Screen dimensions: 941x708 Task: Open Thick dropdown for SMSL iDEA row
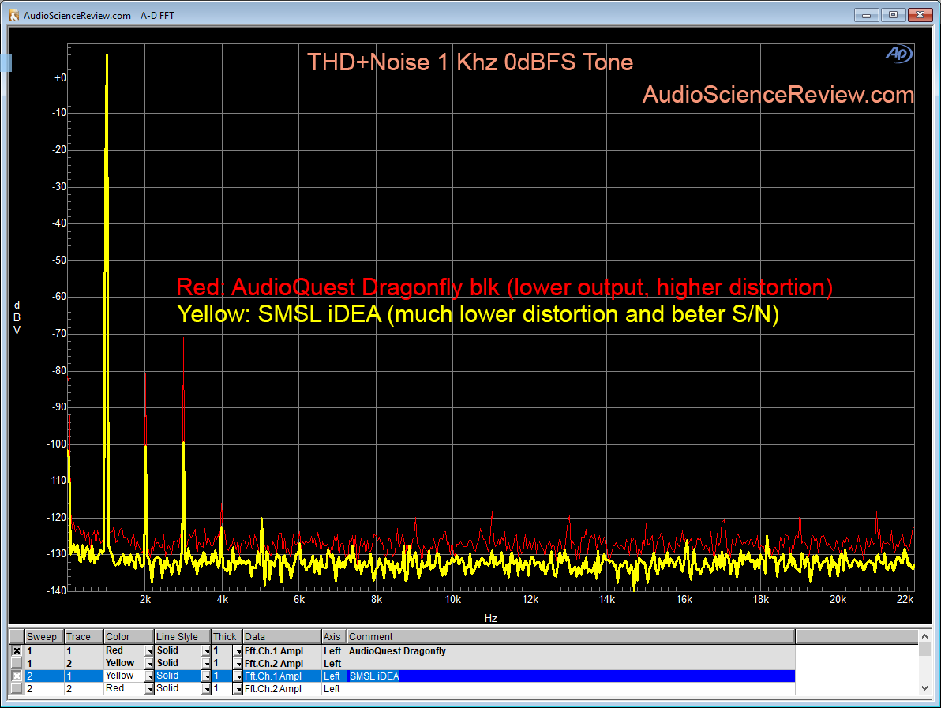[x=237, y=676]
